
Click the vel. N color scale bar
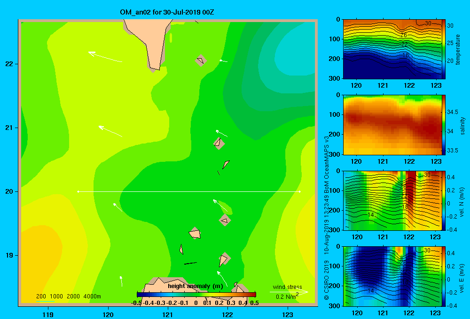click(x=444, y=200)
